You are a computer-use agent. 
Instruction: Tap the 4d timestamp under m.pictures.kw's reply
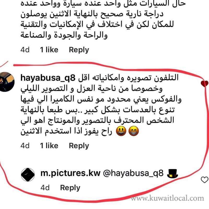point(45,188)
